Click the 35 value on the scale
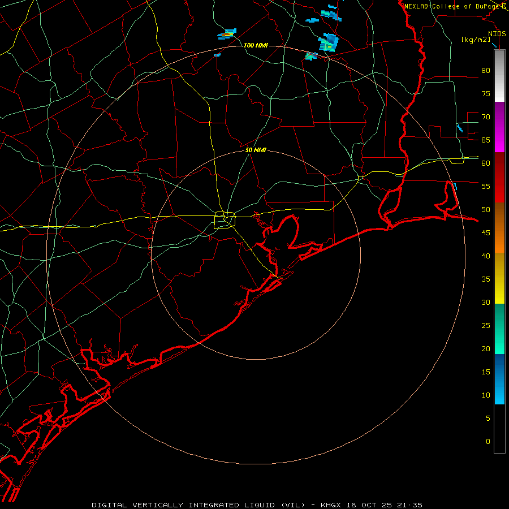Screen dimensions: 509x509 [x=486, y=279]
